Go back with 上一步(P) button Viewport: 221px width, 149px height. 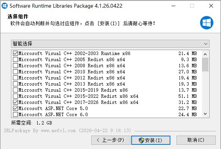[111, 140]
